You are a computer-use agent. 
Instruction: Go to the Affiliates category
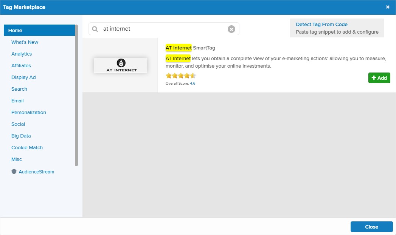tap(21, 66)
